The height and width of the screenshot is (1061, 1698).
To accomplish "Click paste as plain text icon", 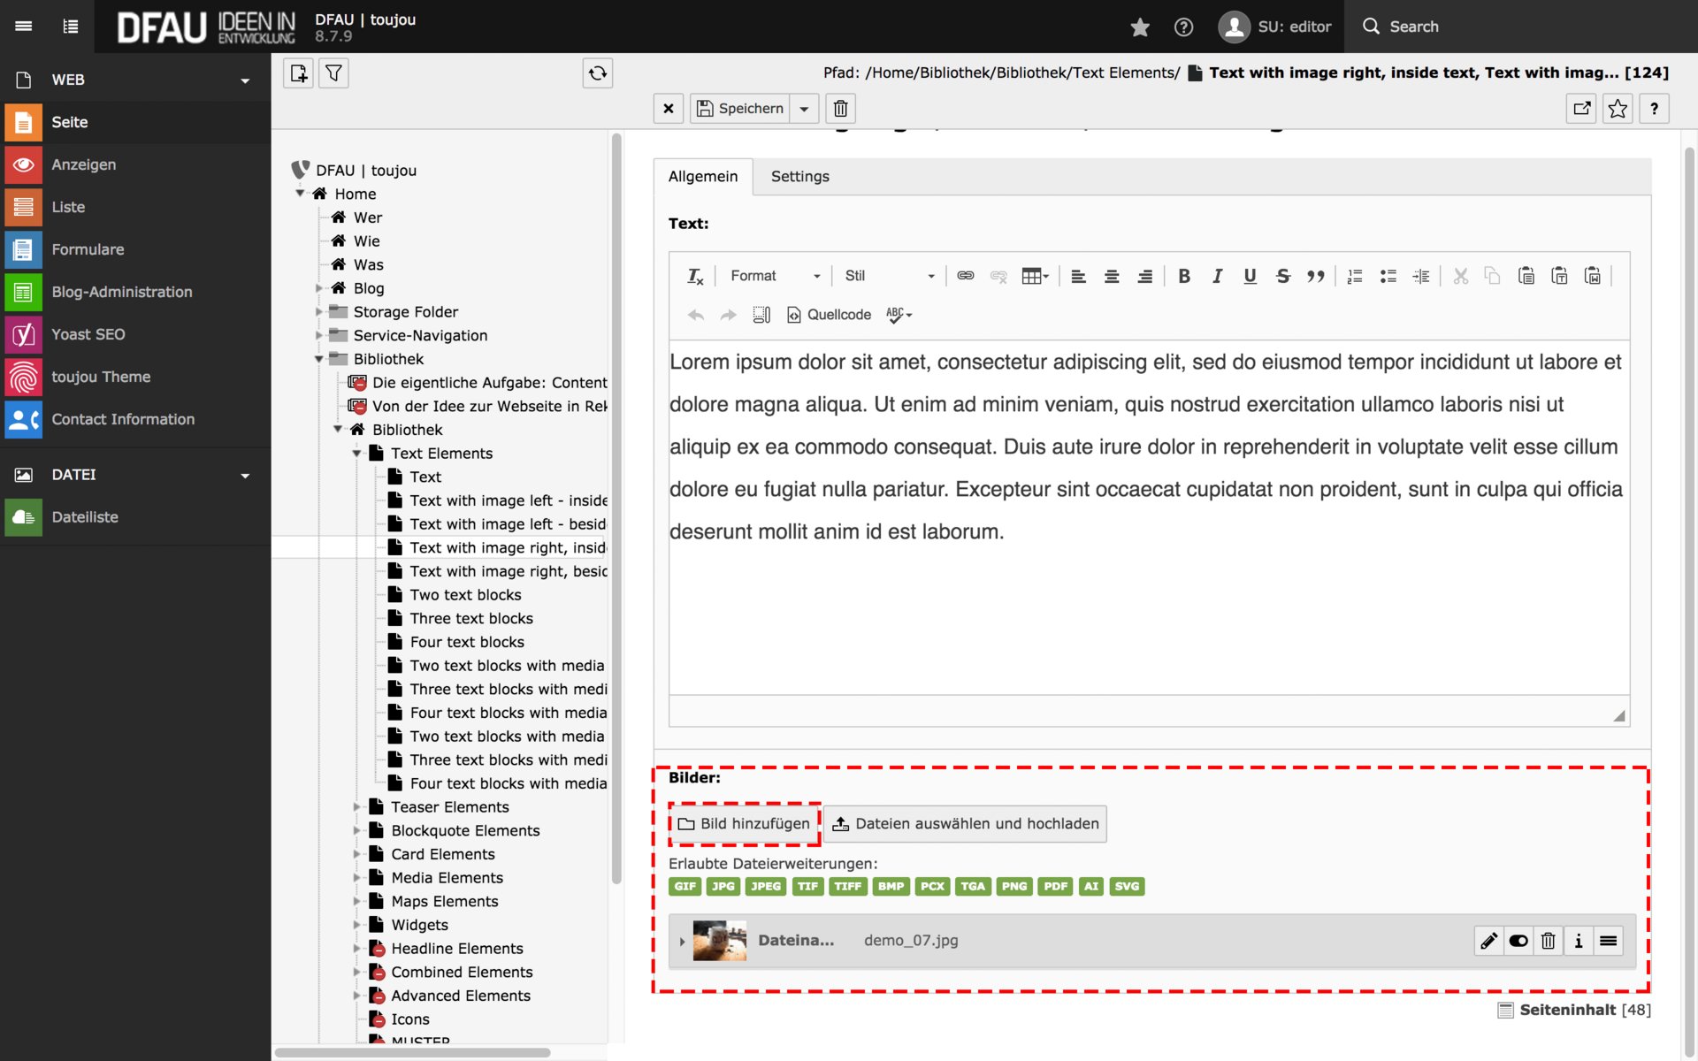I will click(x=1560, y=276).
